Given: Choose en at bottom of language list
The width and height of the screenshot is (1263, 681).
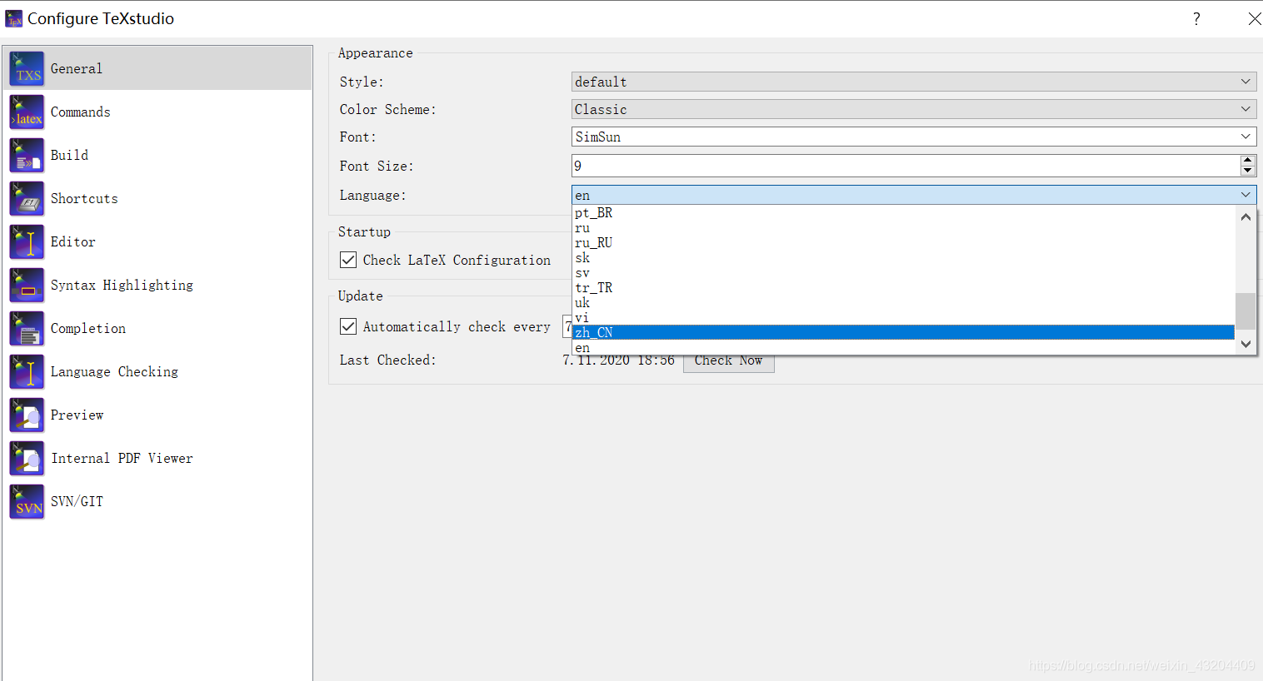Looking at the screenshot, I should [x=903, y=348].
